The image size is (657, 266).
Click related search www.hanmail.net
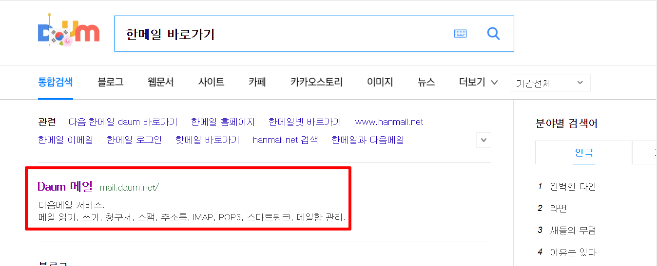pyautogui.click(x=389, y=122)
